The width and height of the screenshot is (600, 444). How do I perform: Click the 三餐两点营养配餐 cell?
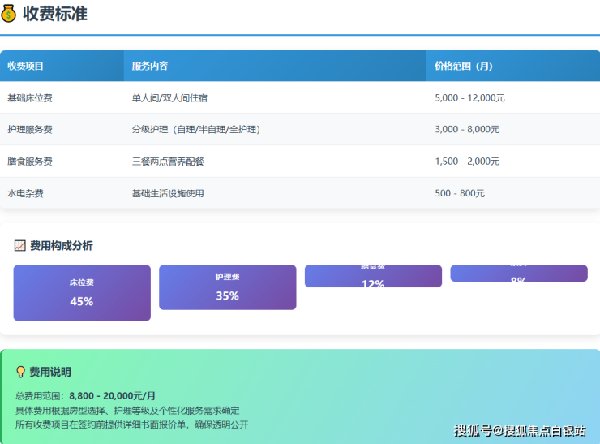tap(168, 162)
